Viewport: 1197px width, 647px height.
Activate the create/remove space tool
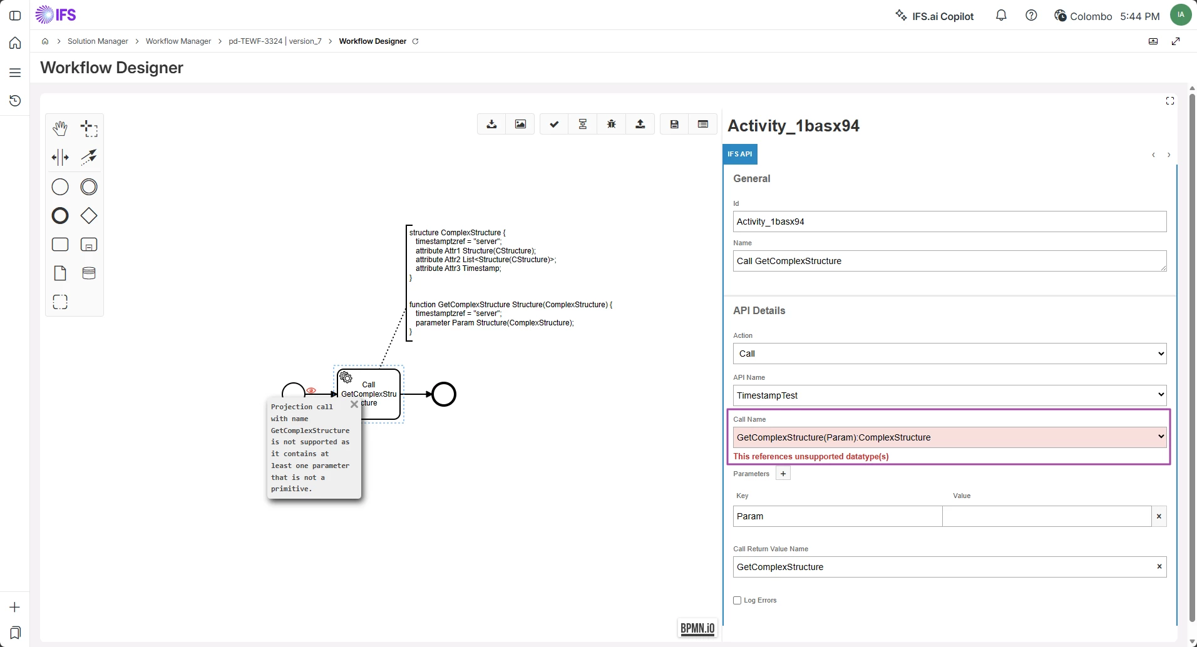coord(60,158)
